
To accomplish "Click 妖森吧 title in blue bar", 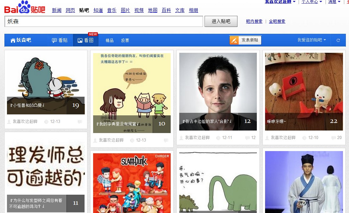I will (x=23, y=40).
